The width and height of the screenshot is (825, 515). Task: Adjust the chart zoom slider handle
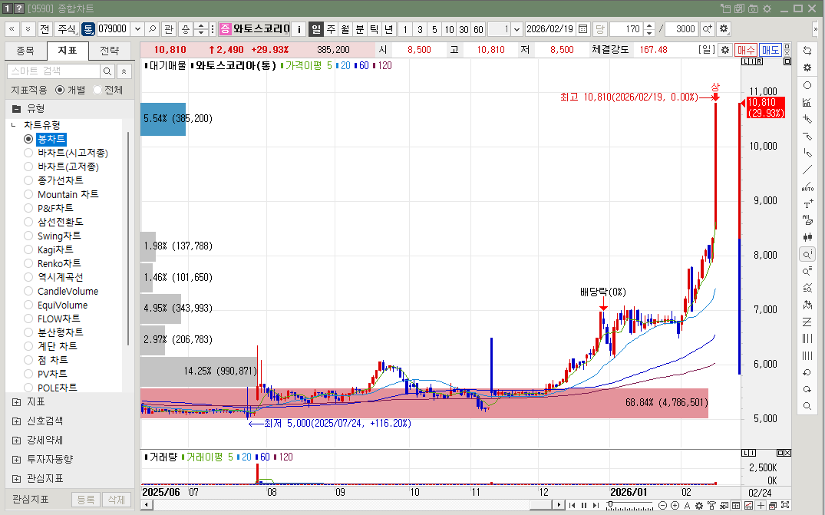click(610, 504)
